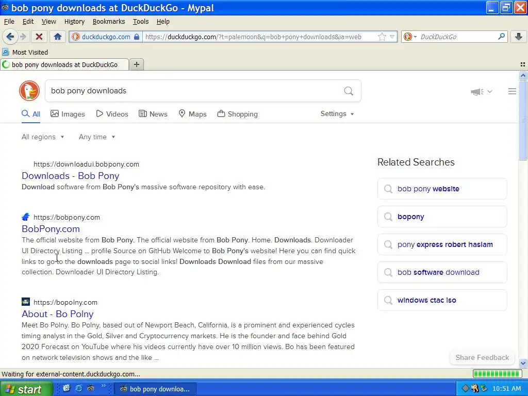Search related 'pony express robert haslam'
This screenshot has height=396, width=528.
[442, 244]
